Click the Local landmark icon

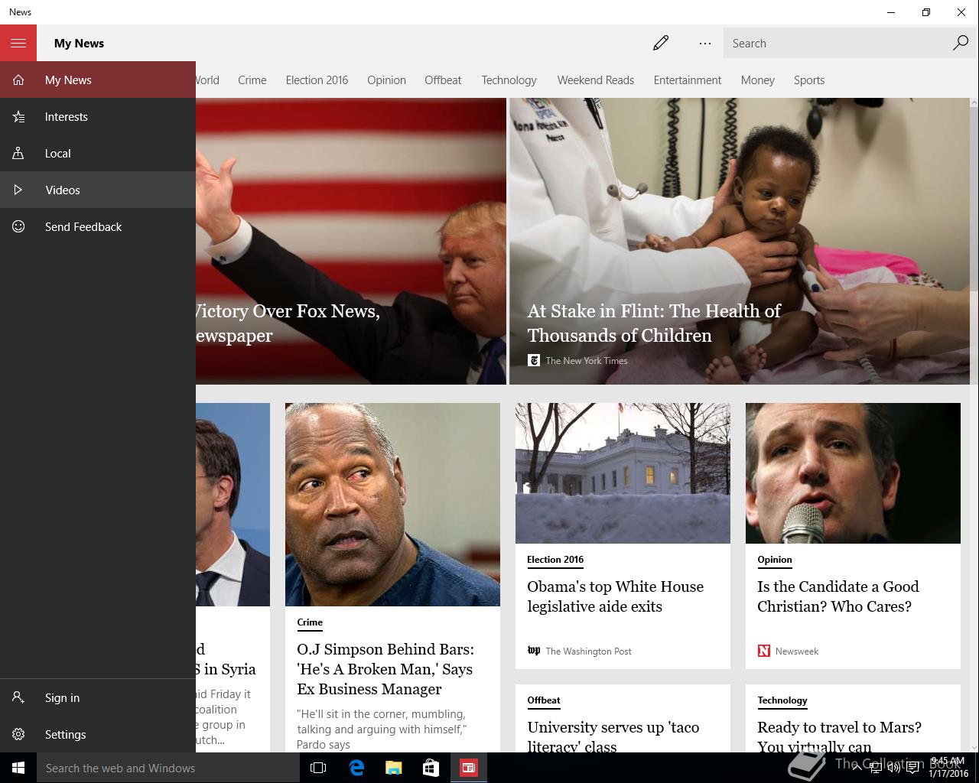(18, 153)
